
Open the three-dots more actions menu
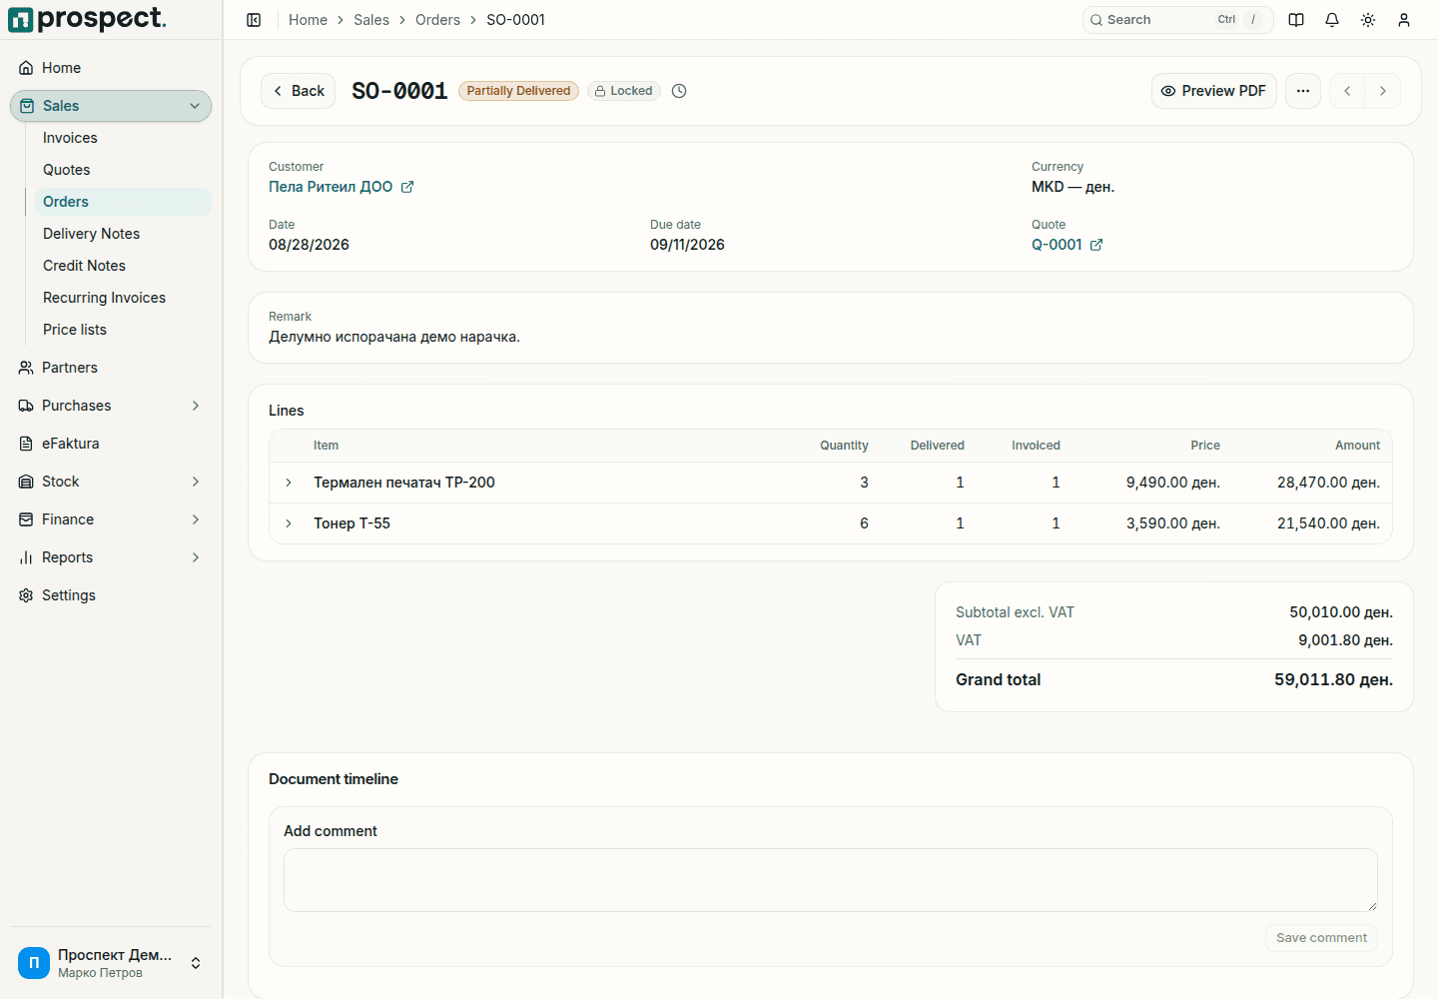point(1303,91)
